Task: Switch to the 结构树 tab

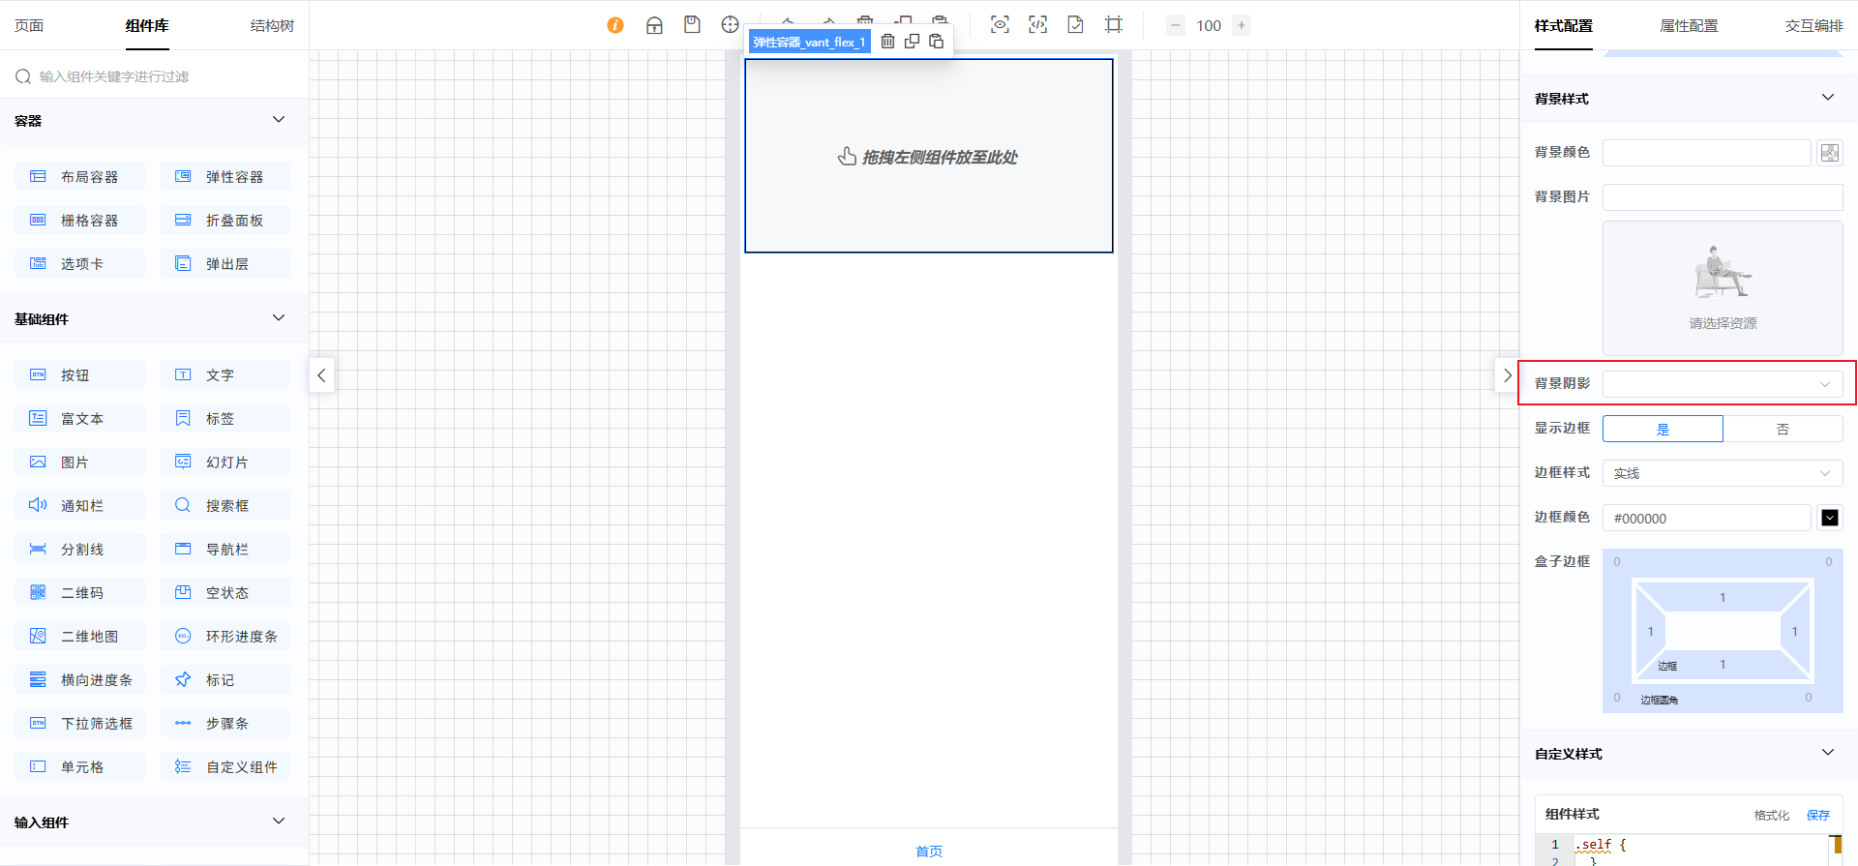Action: click(x=272, y=26)
